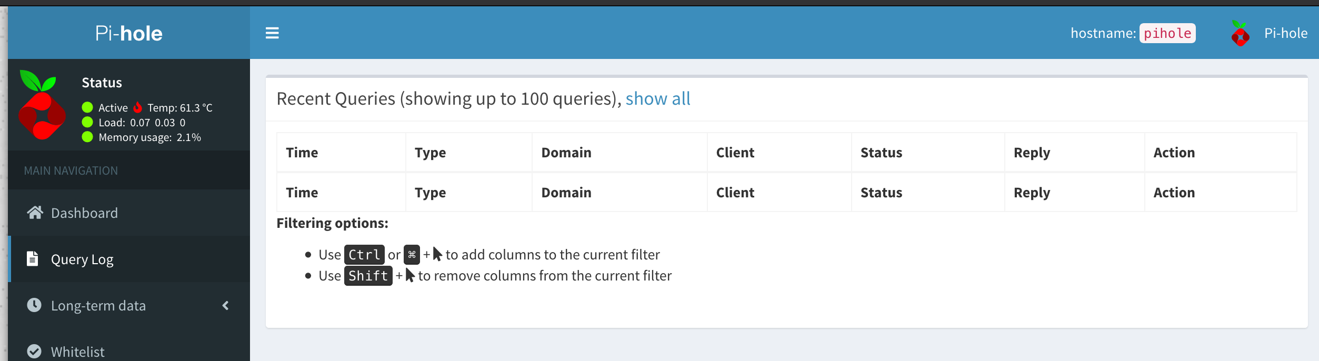The width and height of the screenshot is (1319, 361).
Task: Click the green Load status dot
Action: 87,122
